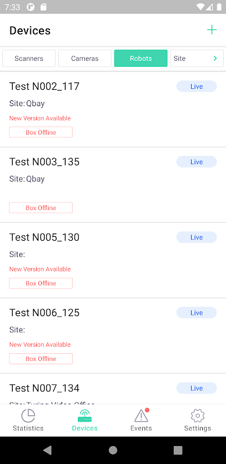Switch to the Scanners tab
Viewport: 226px width, 464px height.
pos(29,59)
